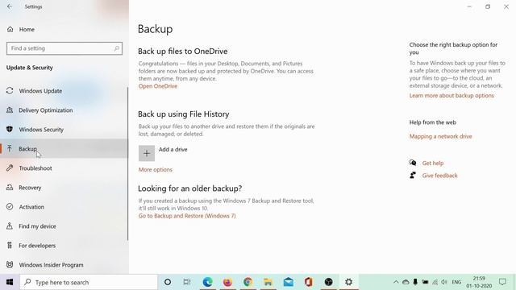The width and height of the screenshot is (516, 290).
Task: Go back with the Settings back arrow
Action: click(x=10, y=6)
